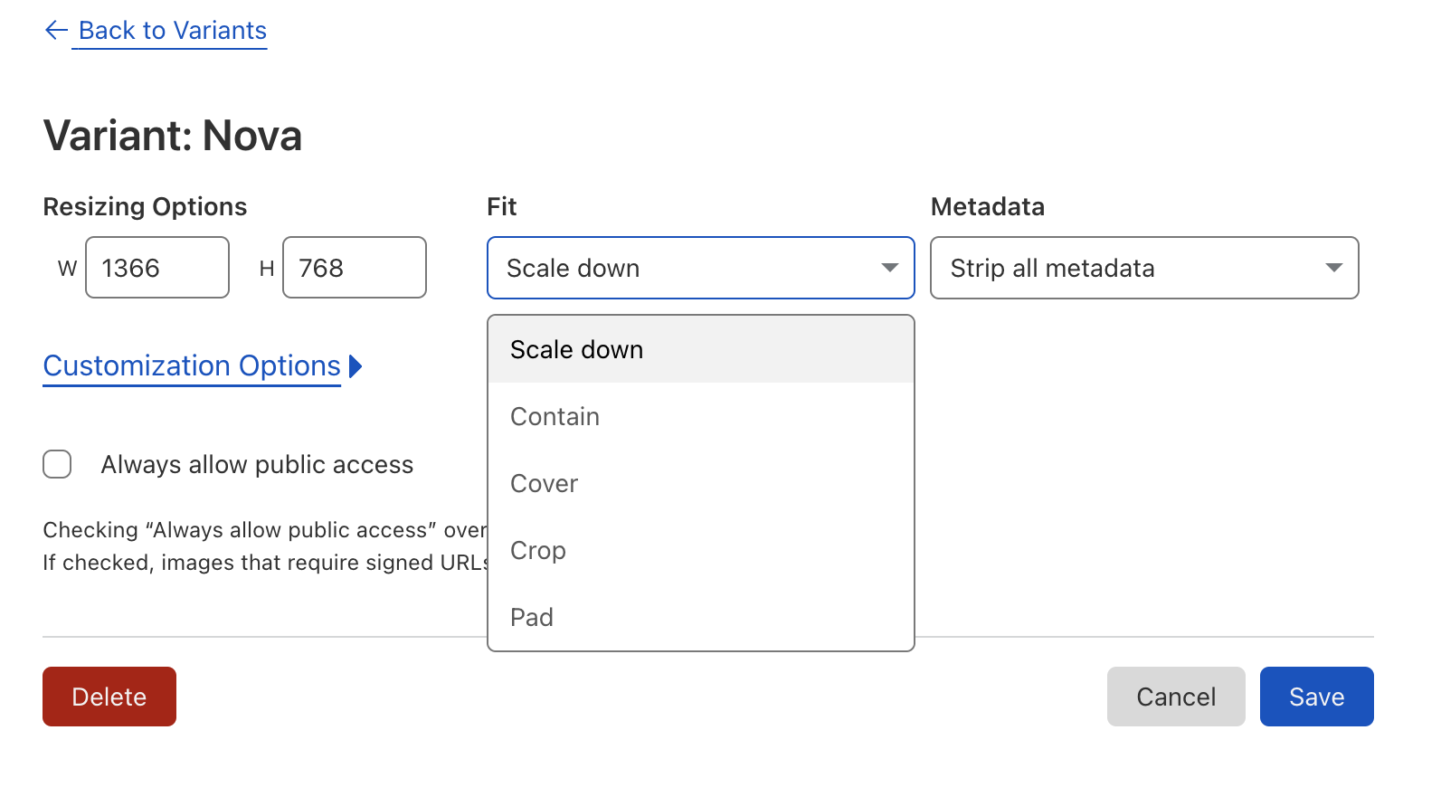Click the Customization Options link text
This screenshot has height=806, width=1441.
[192, 366]
